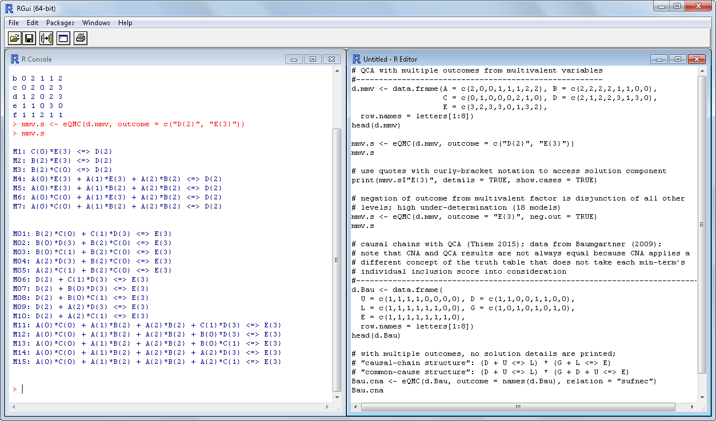
Task: Open the Windows menu
Action: pyautogui.click(x=96, y=23)
